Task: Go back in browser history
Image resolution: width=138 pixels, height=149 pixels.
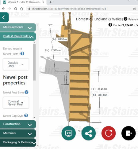Action: 3,9
